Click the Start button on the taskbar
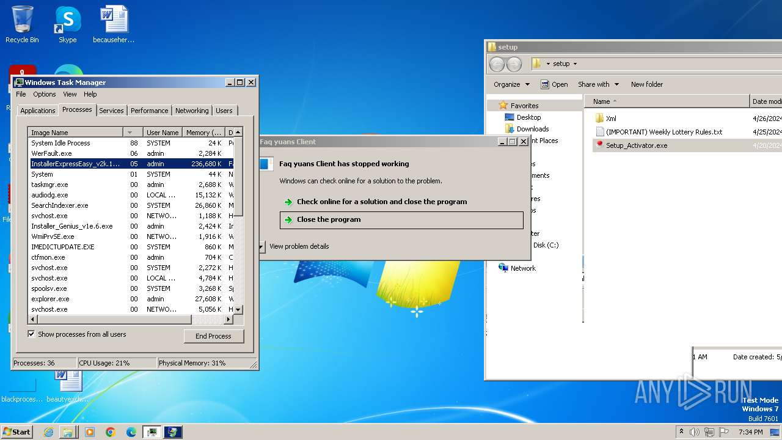This screenshot has width=782, height=440. [x=16, y=432]
